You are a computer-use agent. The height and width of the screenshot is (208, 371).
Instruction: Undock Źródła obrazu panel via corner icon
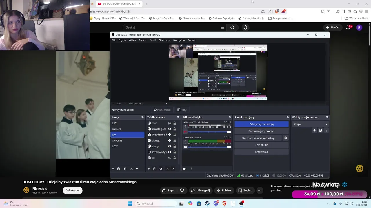[178, 117]
